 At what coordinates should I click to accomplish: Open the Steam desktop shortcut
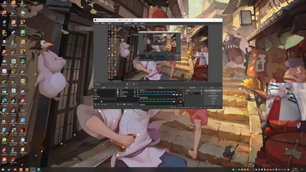click(13, 33)
